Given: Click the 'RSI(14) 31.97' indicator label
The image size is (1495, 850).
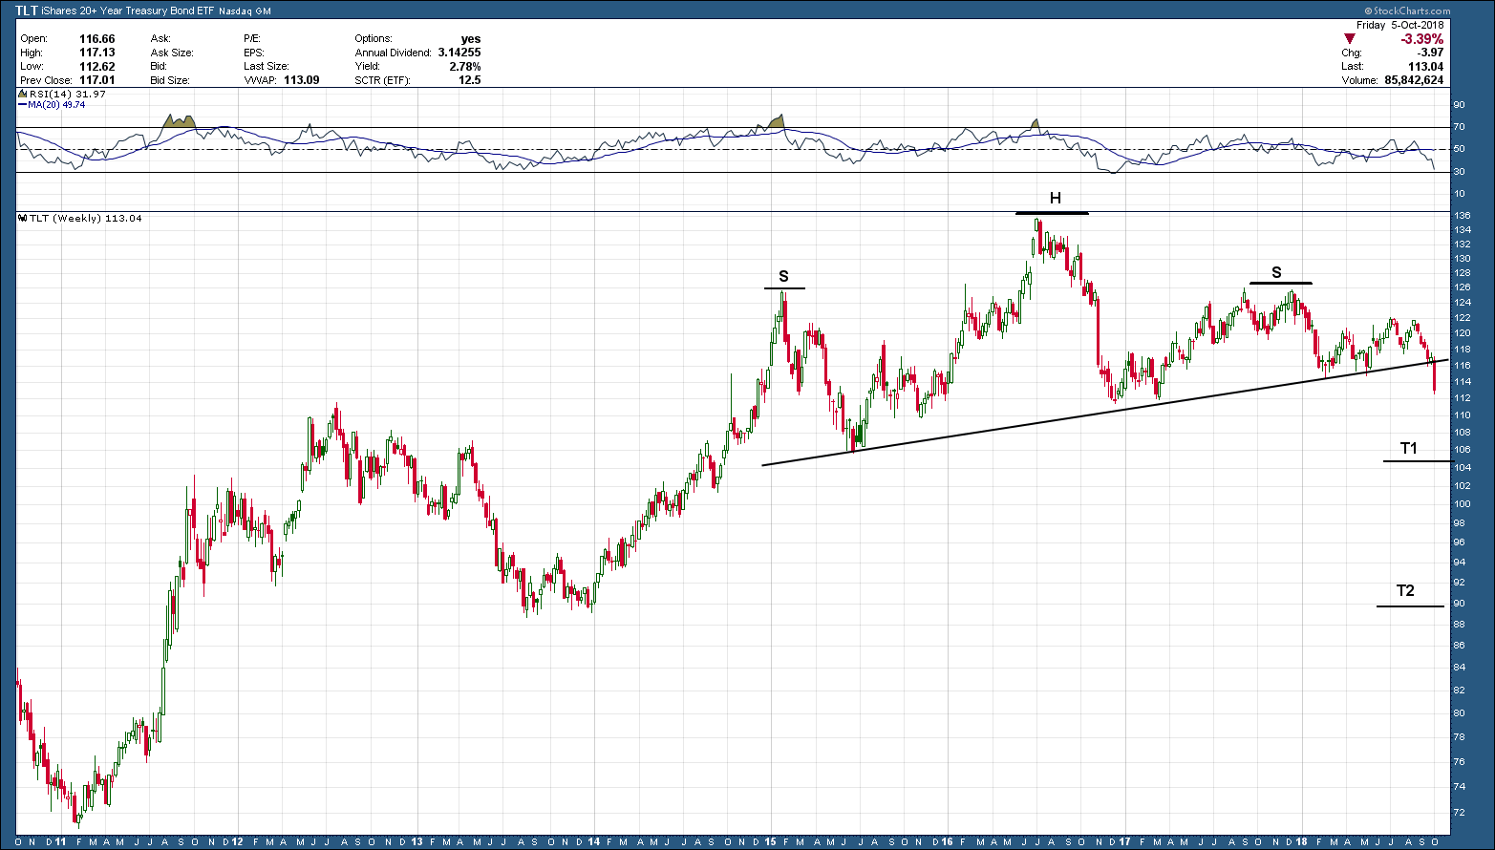Looking at the screenshot, I should click(x=67, y=95).
